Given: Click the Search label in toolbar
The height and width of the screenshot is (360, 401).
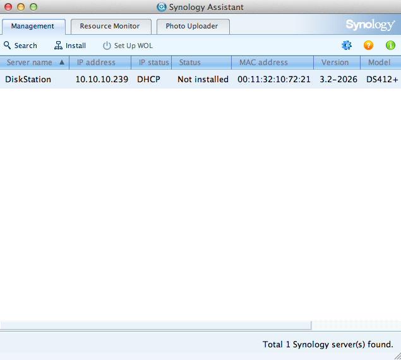Looking at the screenshot, I should pos(25,46).
